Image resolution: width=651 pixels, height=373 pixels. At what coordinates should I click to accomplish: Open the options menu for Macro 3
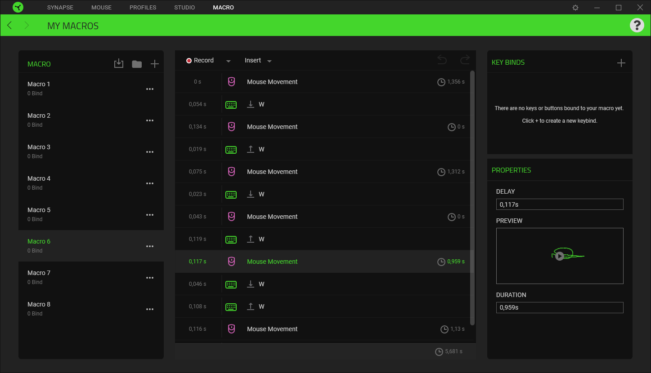pos(150,152)
